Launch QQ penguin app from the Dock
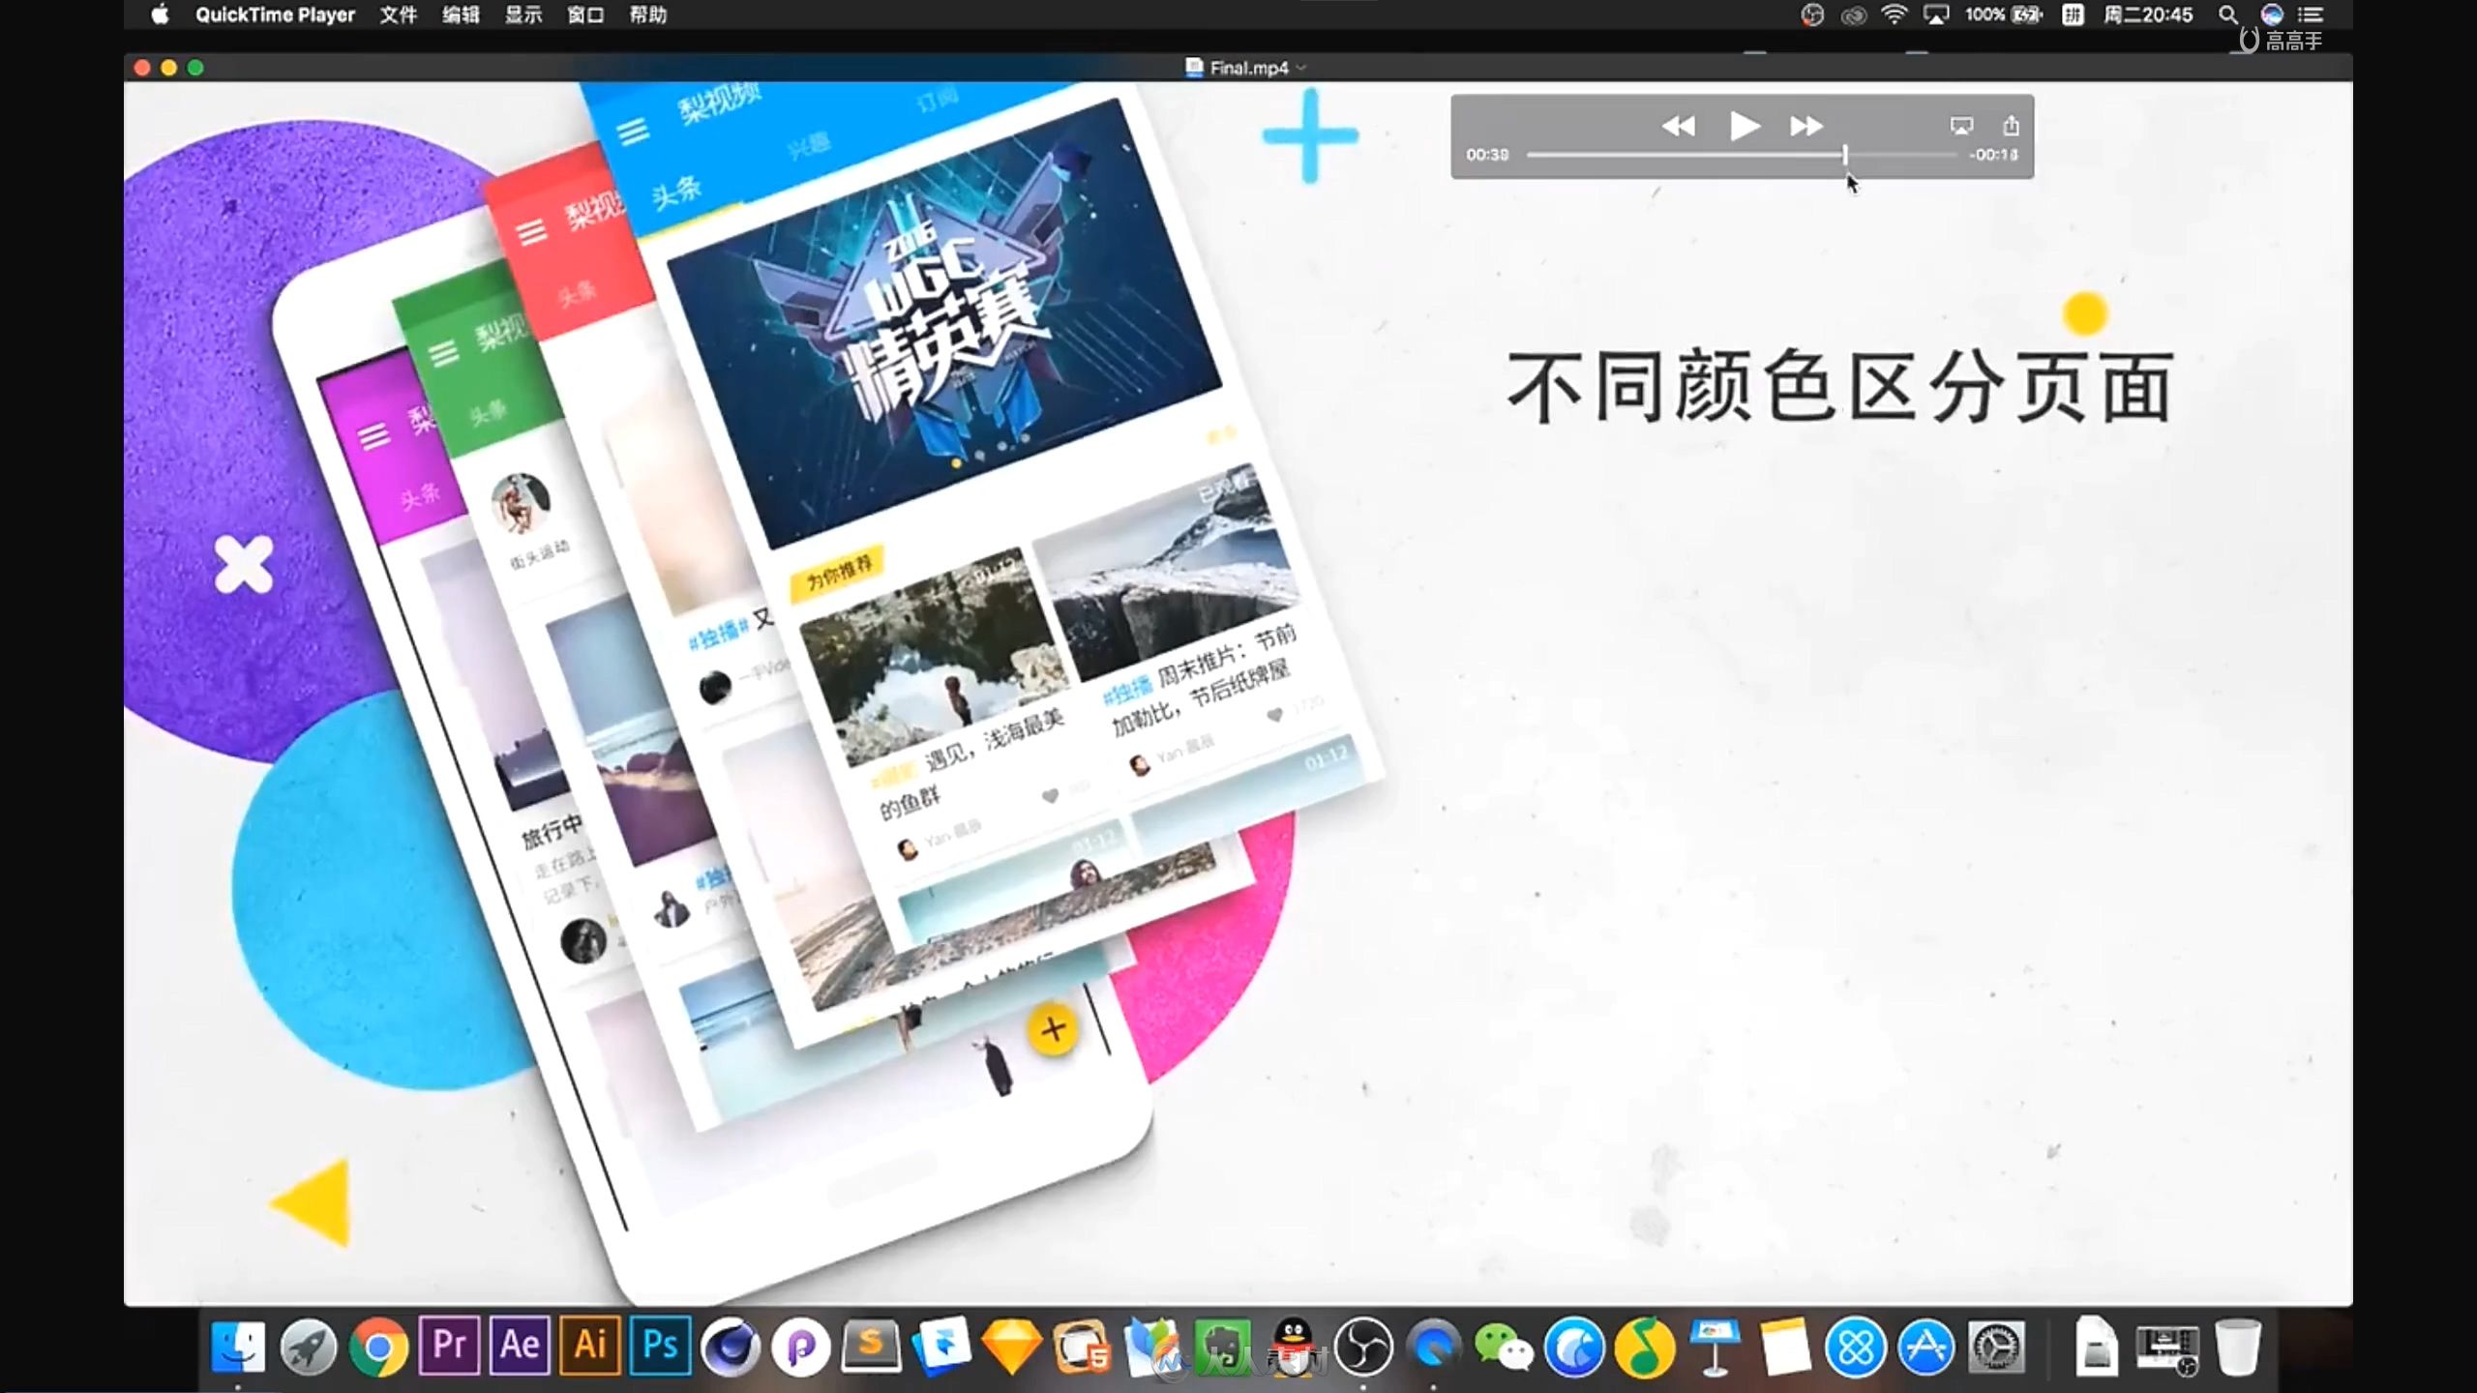The width and height of the screenshot is (2477, 1393). point(1293,1346)
